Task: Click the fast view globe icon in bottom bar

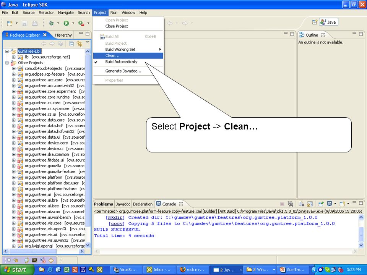Action: point(26,260)
